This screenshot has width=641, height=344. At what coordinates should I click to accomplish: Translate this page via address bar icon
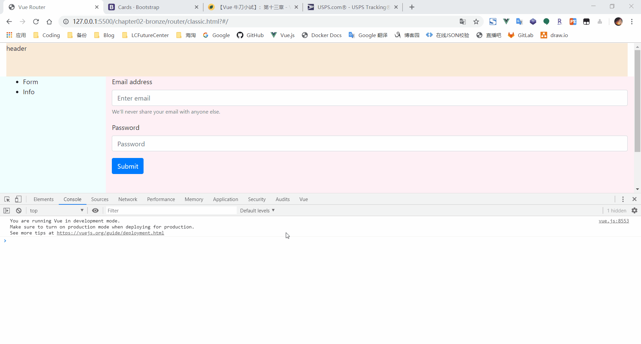(x=463, y=22)
